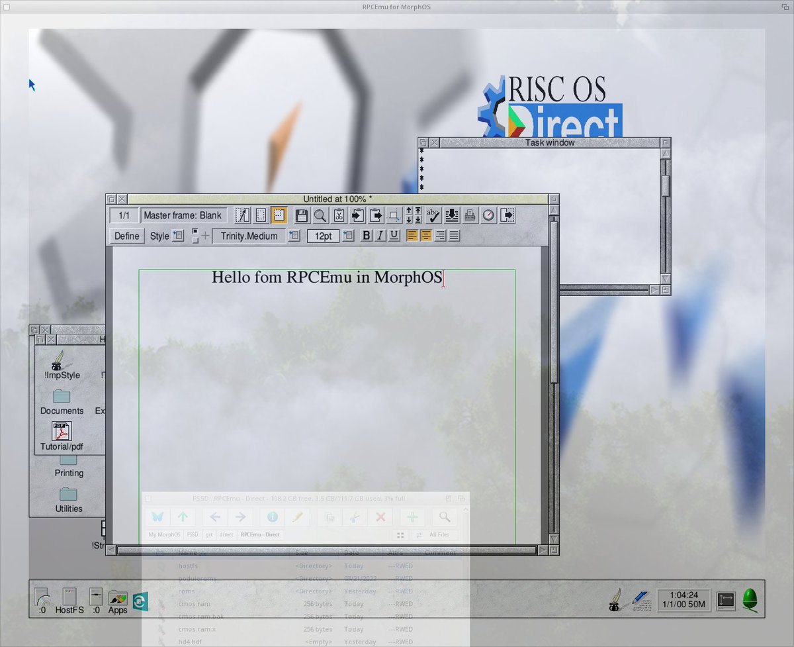Click the HostFS drive icon on iconbar
The height and width of the screenshot is (647, 794).
69,601
